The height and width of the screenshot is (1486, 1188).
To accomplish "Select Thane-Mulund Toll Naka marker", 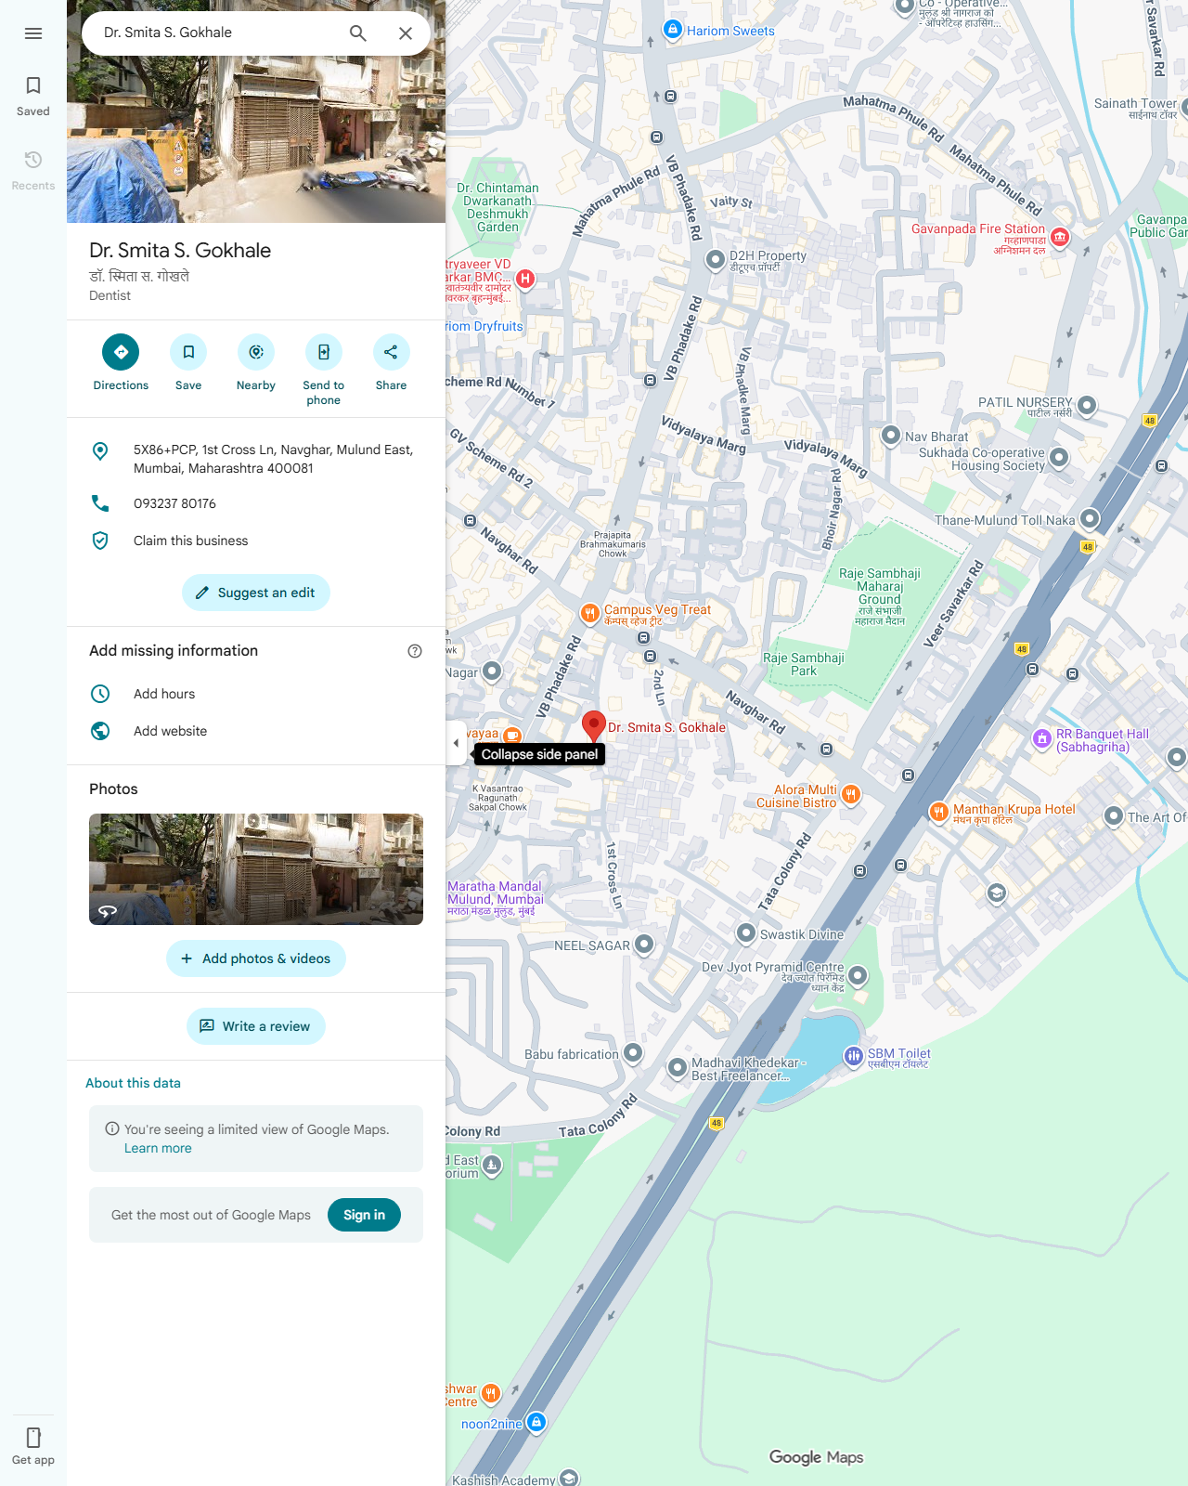I will click(x=1090, y=518).
